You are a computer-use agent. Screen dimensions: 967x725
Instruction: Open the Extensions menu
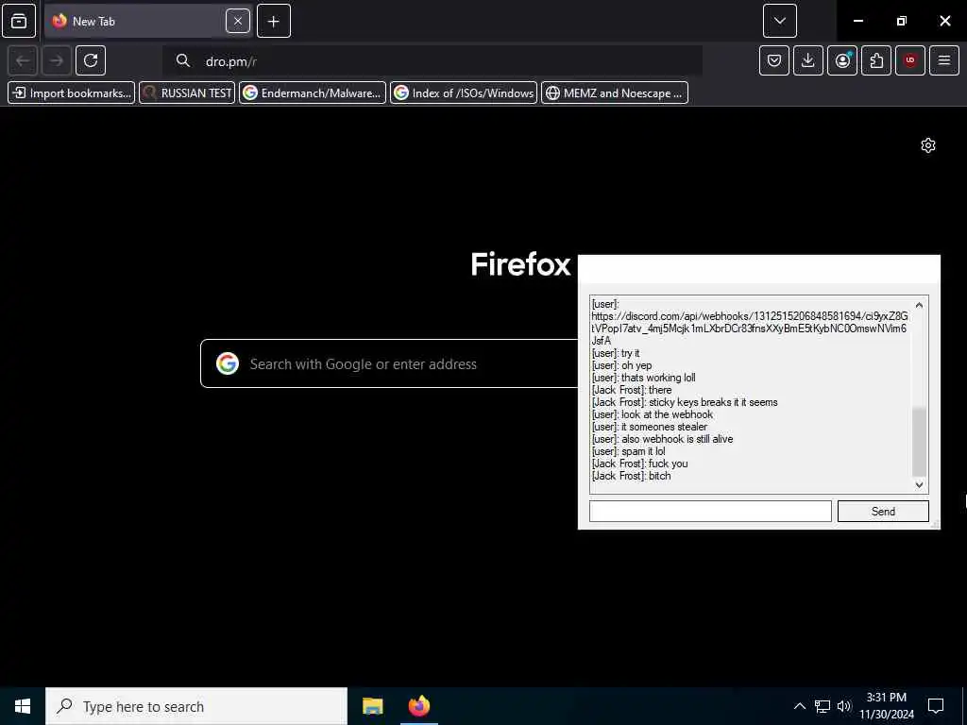876,60
